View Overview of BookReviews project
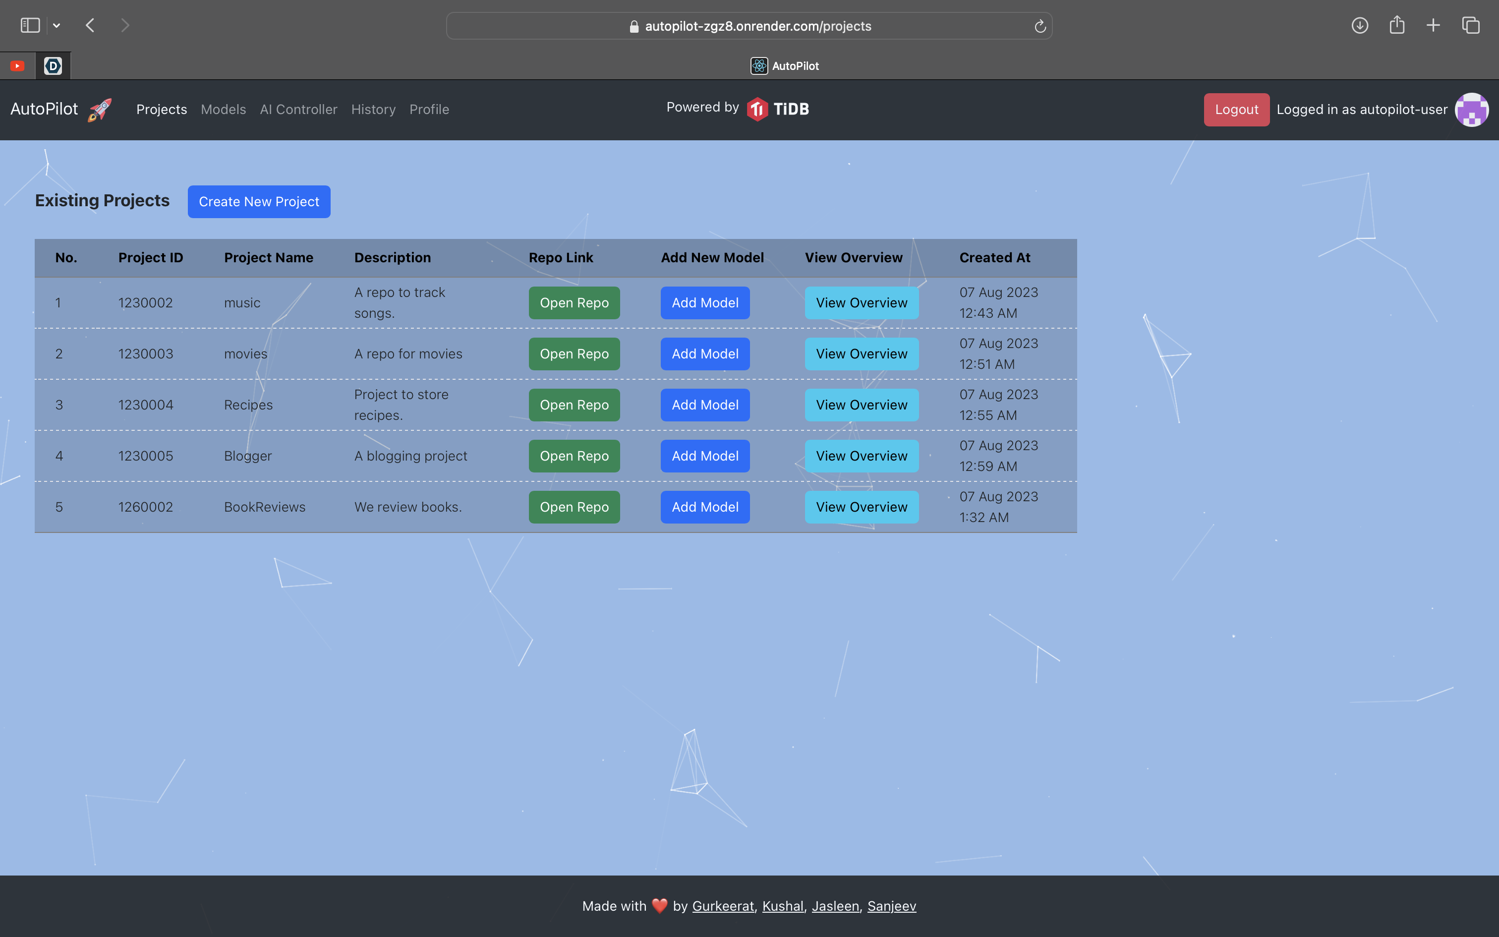This screenshot has width=1499, height=937. (861, 507)
